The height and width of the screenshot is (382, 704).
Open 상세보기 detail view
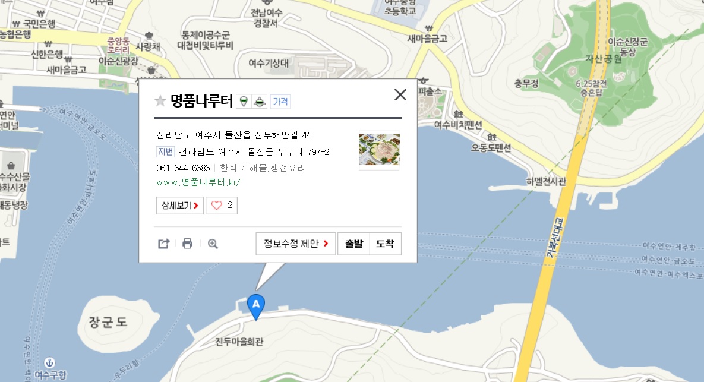pyautogui.click(x=180, y=205)
